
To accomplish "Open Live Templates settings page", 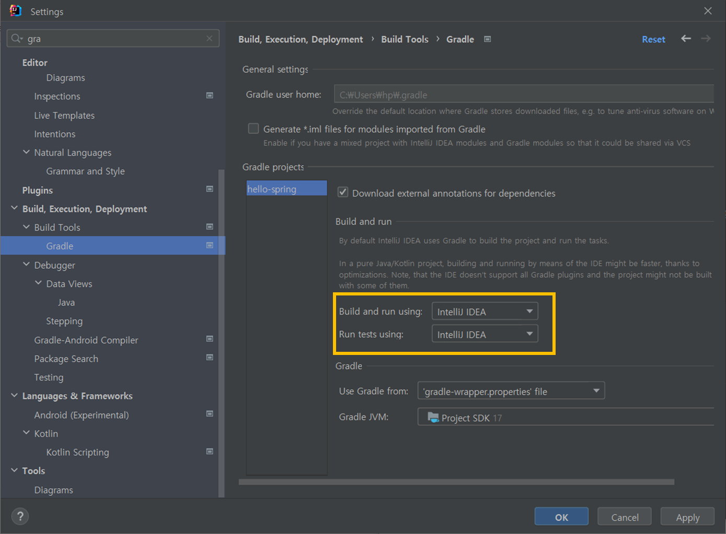I will [x=64, y=115].
